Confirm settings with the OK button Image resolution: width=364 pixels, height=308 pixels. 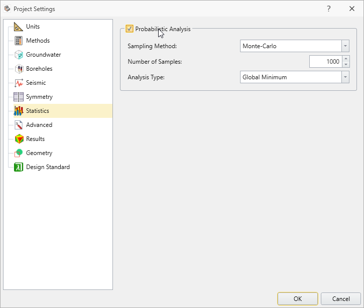click(298, 299)
